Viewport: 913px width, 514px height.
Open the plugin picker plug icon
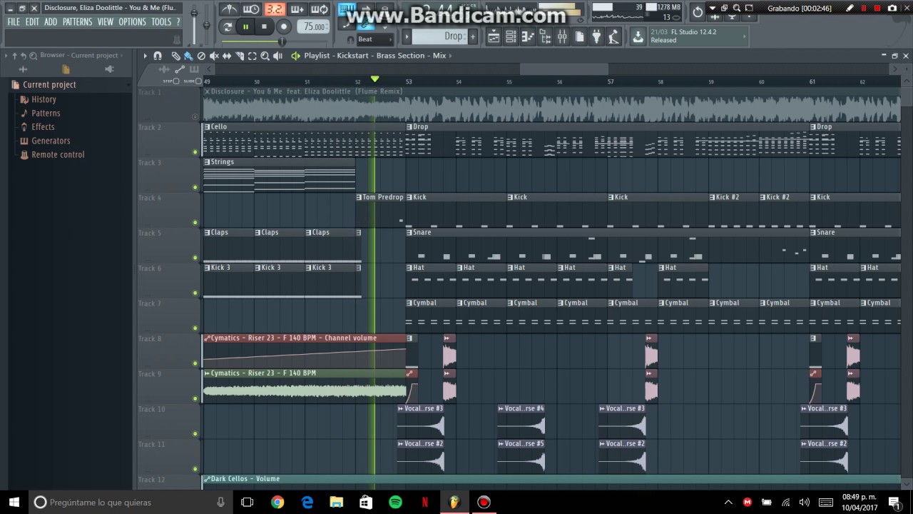(596, 37)
